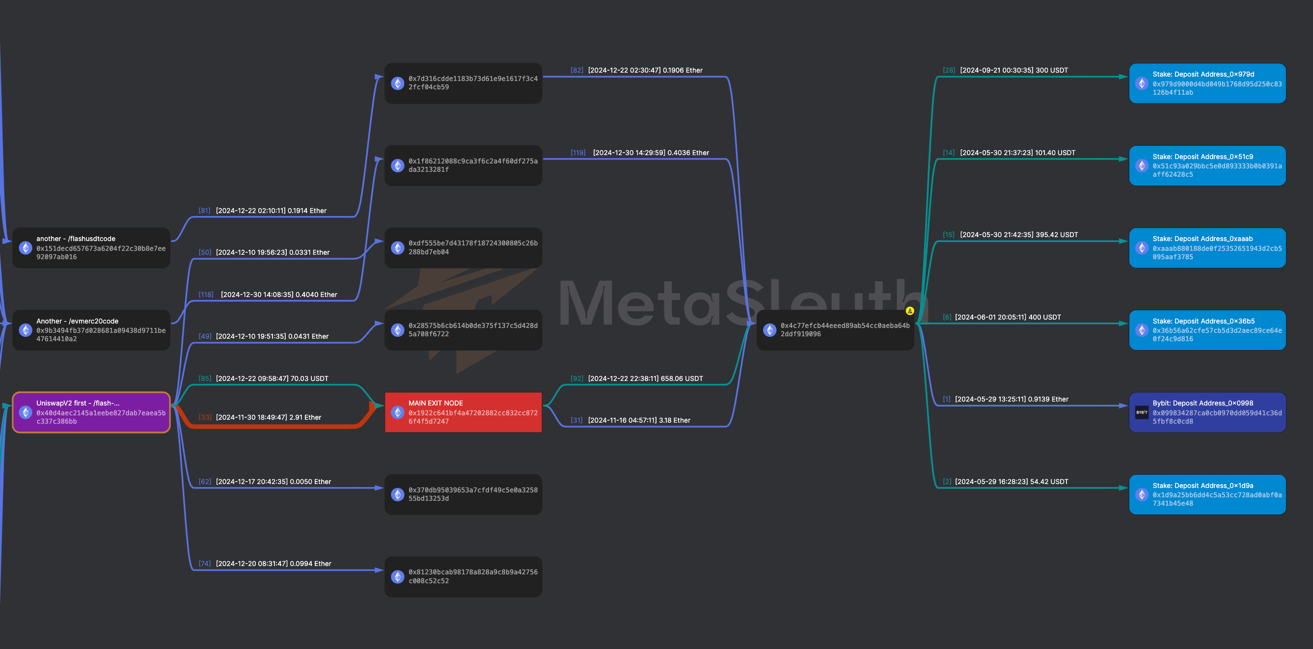Click Ethereum icon on 0x7d316cdde node
This screenshot has width=1313, height=649.
pyautogui.click(x=398, y=83)
